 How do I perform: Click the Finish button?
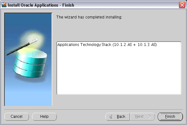click(170, 117)
